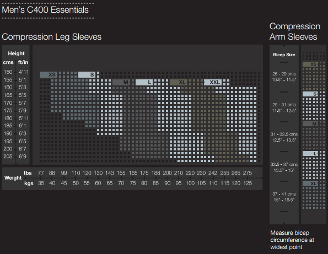Image resolution: width=328 pixels, height=254 pixels.
Task: Click the 5'9 height value
Action: pyautogui.click(x=23, y=110)
